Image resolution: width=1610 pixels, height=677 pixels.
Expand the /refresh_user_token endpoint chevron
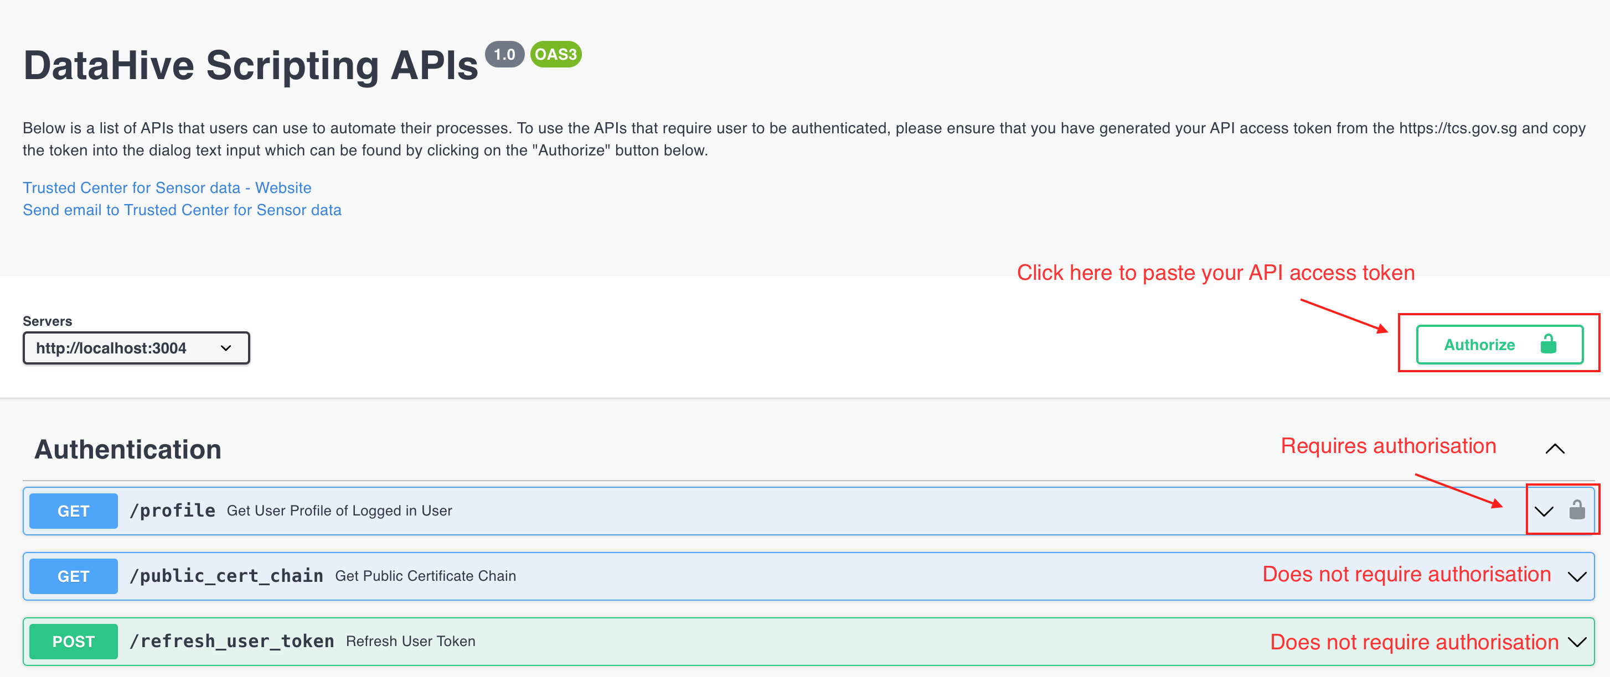(1577, 642)
